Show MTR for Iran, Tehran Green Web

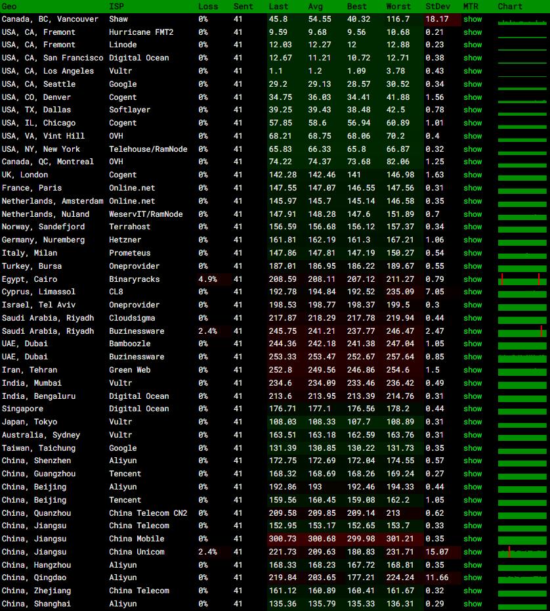coord(473,370)
